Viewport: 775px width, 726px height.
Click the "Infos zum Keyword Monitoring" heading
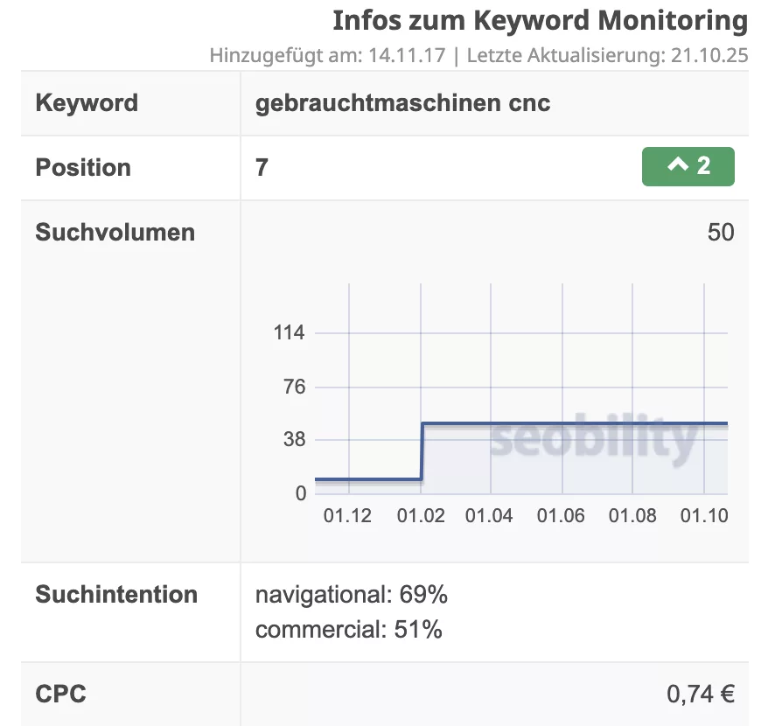click(540, 21)
